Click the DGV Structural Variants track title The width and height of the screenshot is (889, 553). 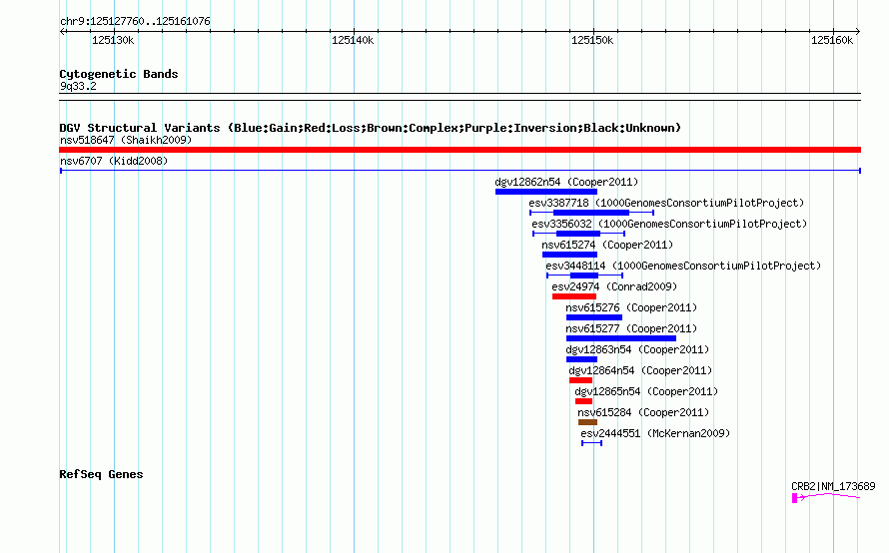point(371,128)
